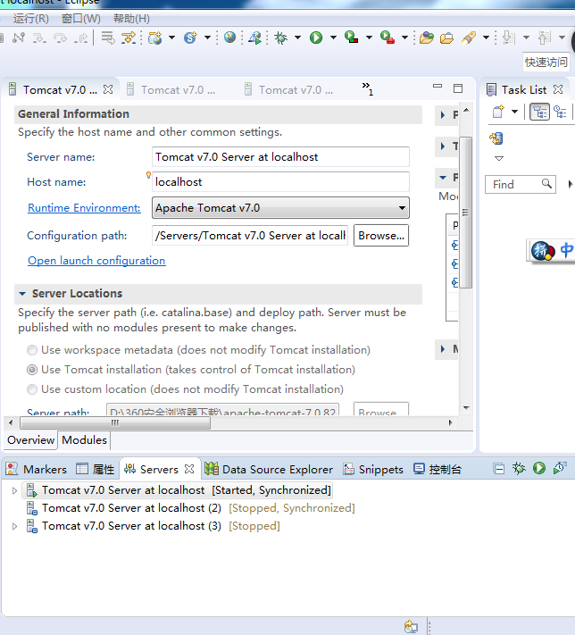The image size is (575, 635).
Task: Expand Tomcat v7.0 Server at localhost (3)
Action: click(x=14, y=526)
